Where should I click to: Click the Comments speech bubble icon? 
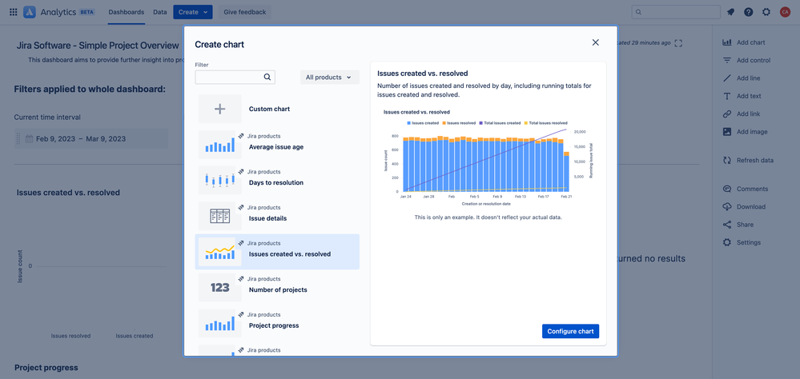727,189
